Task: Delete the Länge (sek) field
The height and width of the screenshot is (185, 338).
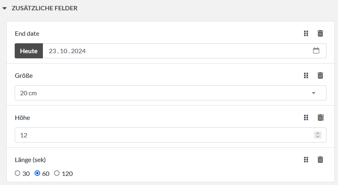Action: tap(320, 160)
